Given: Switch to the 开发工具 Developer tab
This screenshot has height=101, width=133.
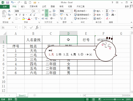Looking at the screenshot, I should (81, 6).
